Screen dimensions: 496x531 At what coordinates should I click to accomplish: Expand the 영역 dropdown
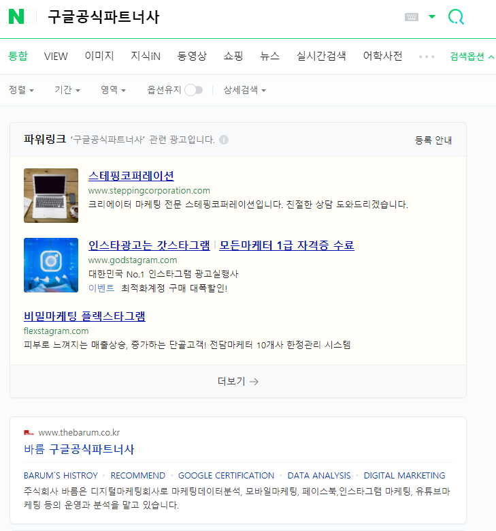tap(113, 90)
